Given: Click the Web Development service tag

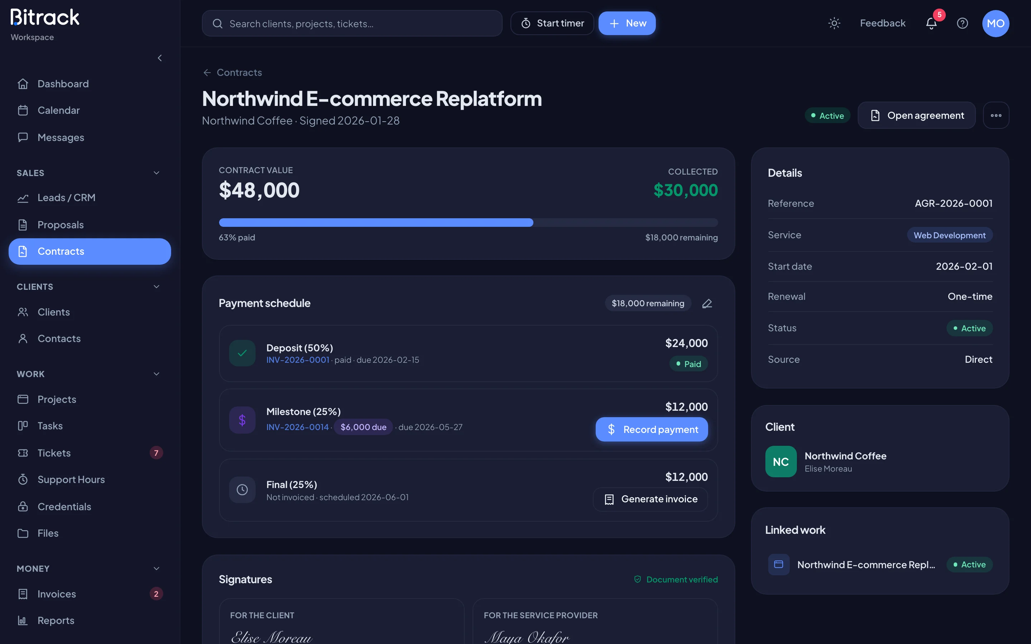Looking at the screenshot, I should [x=949, y=235].
